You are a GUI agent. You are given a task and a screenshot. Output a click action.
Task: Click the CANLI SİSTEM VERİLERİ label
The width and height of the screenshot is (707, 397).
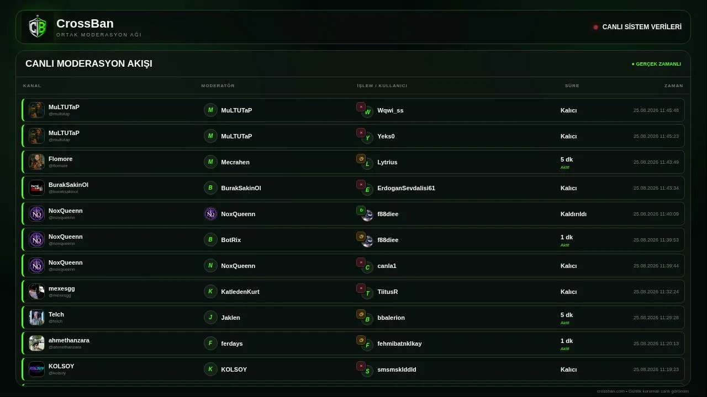click(642, 27)
